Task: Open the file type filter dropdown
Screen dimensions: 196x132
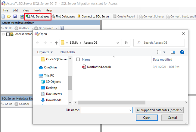Action: coord(159,110)
